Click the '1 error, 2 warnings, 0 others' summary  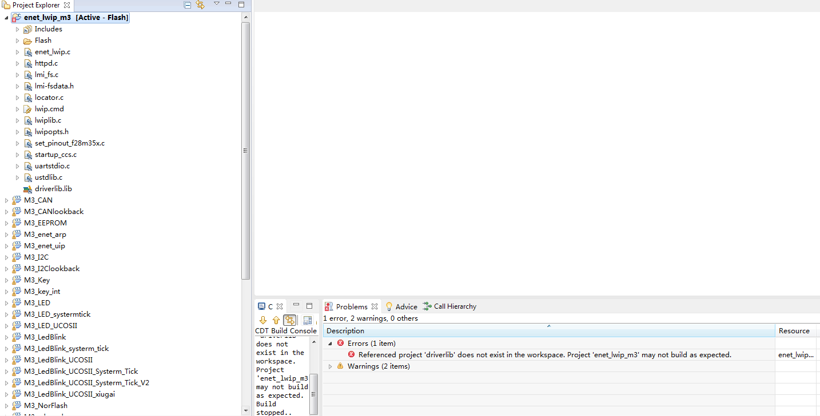[x=371, y=318]
